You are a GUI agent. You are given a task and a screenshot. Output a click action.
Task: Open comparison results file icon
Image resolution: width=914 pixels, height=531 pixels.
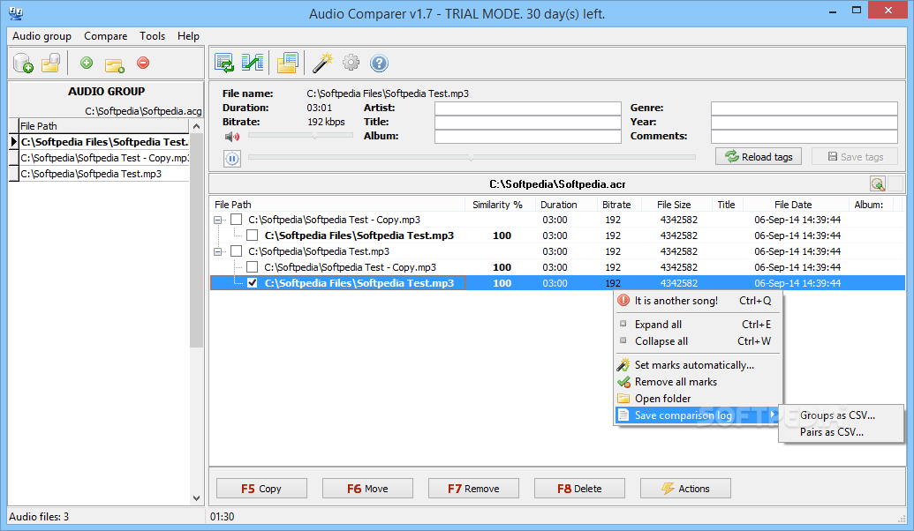[x=287, y=63]
